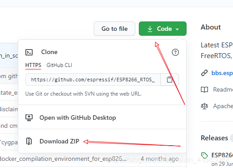
Task: Copy clone URL with clipboard icon
Action: (x=170, y=80)
